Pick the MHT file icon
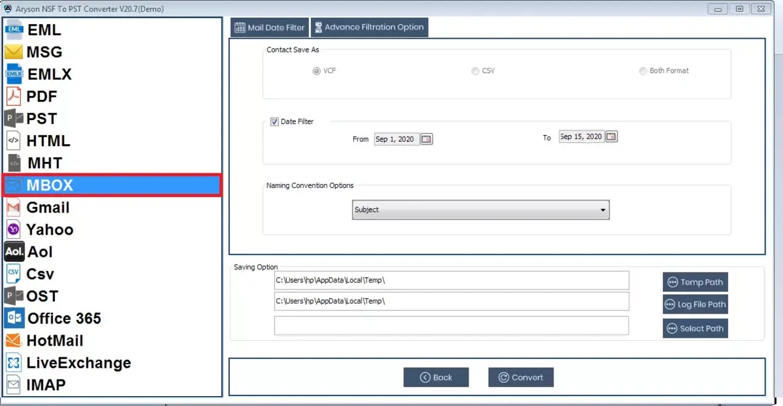This screenshot has width=783, height=406. pyautogui.click(x=15, y=163)
